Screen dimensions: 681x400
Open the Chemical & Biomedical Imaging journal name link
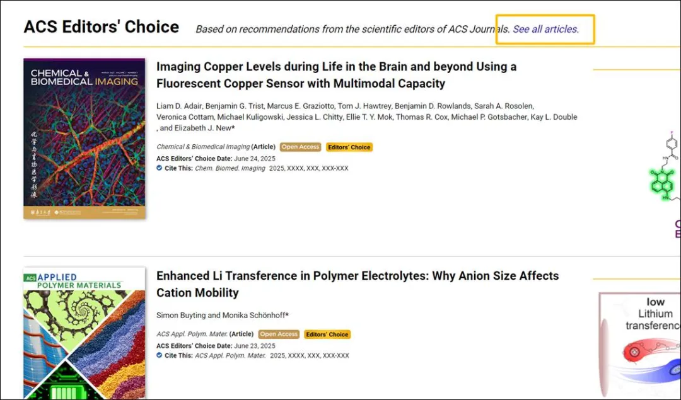coord(203,147)
